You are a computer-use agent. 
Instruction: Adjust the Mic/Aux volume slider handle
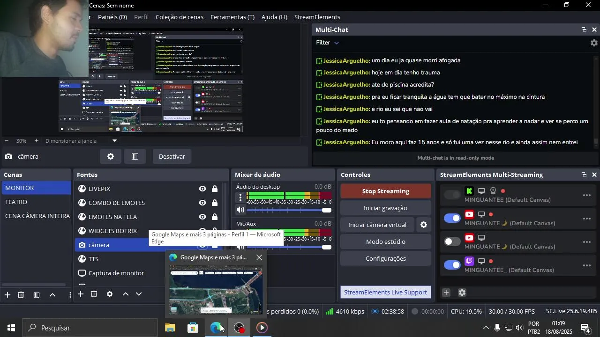point(327,247)
